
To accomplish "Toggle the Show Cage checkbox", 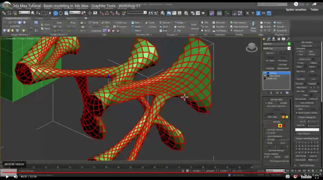I will coord(266,117).
